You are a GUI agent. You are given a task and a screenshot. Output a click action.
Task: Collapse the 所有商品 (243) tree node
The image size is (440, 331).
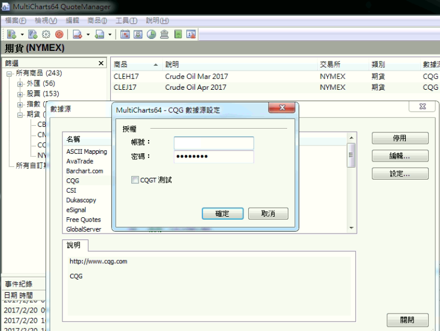pyautogui.click(x=9, y=74)
